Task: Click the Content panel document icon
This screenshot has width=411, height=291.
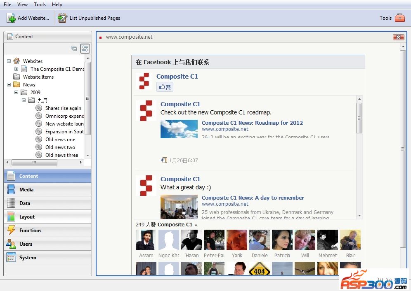Action: click(x=10, y=37)
